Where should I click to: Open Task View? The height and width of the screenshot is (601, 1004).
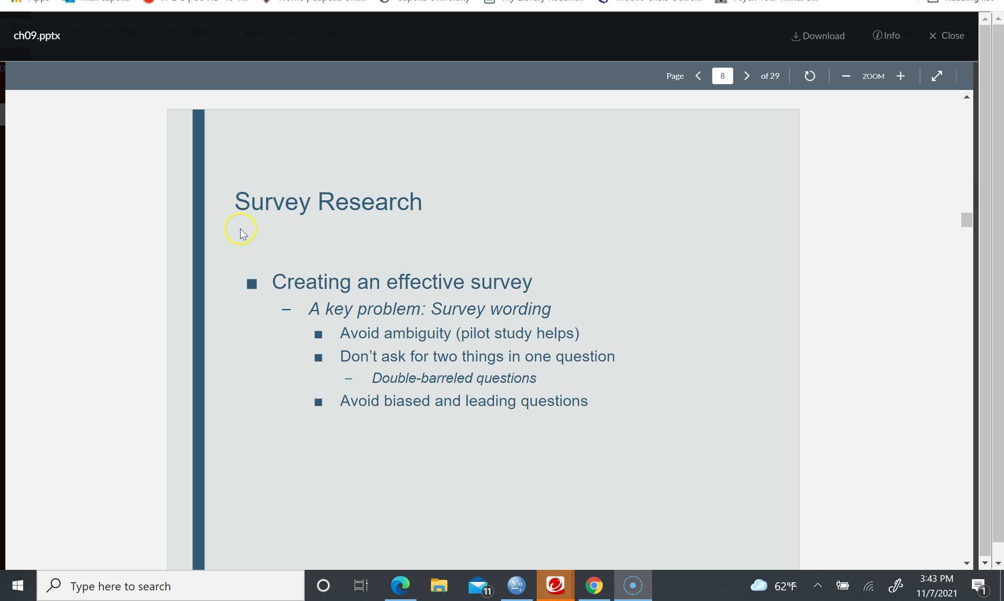tap(361, 585)
